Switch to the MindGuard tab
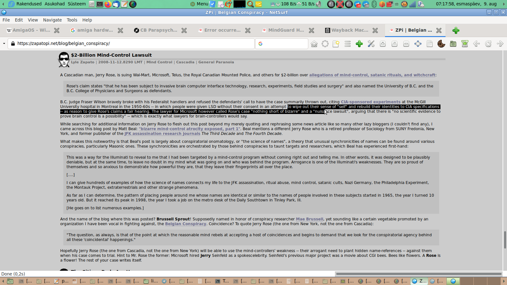Image resolution: width=507 pixels, height=285 pixels. tap(283, 30)
